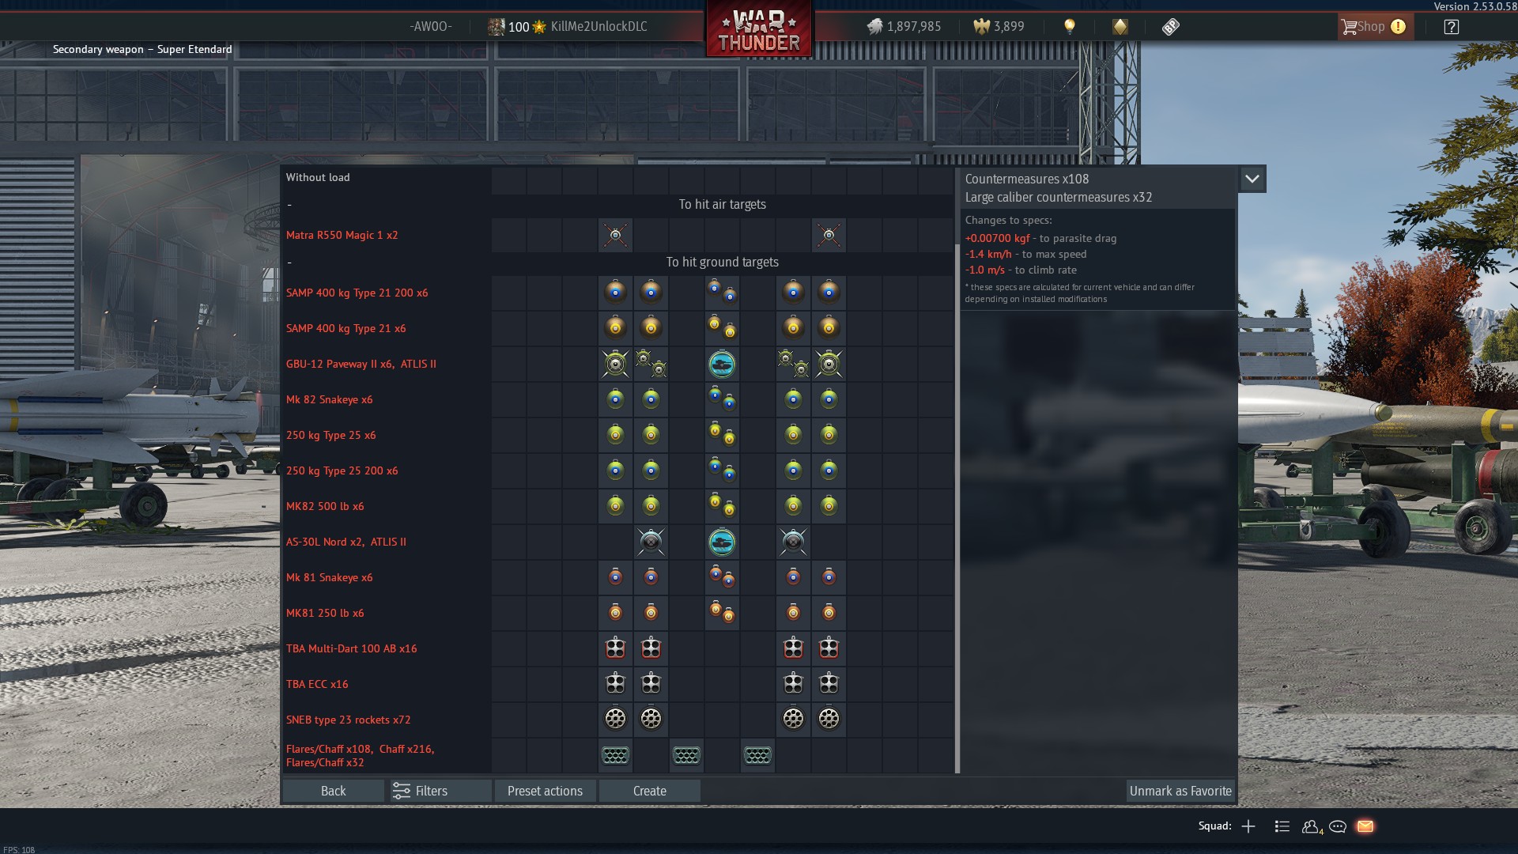Select Matra R550 Magic 1 x2 row
Viewport: 1518px width, 854px height.
[x=342, y=235]
